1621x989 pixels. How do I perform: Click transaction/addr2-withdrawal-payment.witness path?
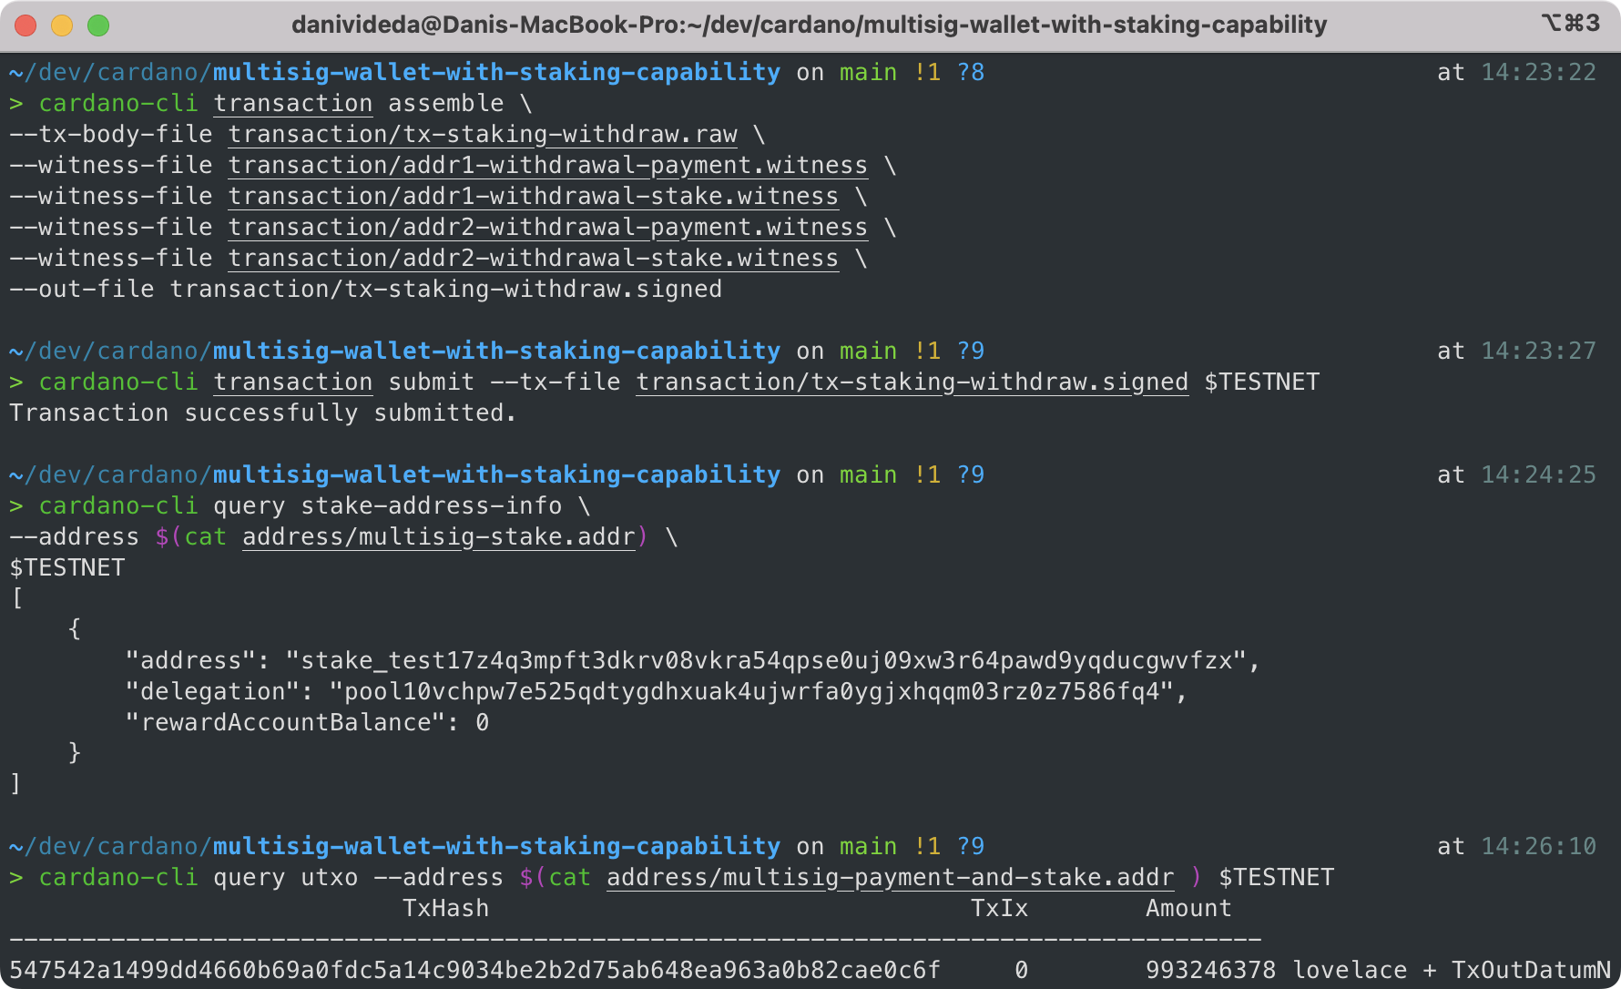point(548,228)
